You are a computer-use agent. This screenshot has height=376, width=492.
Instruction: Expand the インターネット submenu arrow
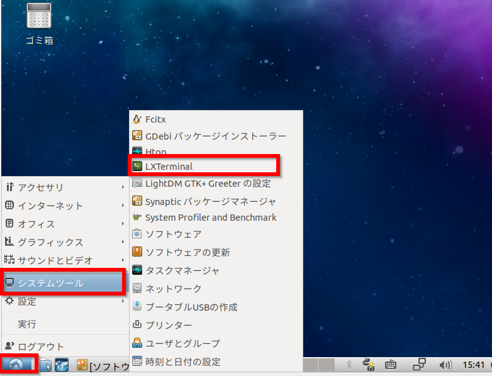[123, 206]
